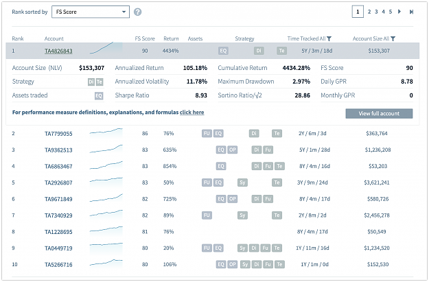Select the Annualized Return 105.18% value
The image size is (429, 282).
[x=195, y=68]
